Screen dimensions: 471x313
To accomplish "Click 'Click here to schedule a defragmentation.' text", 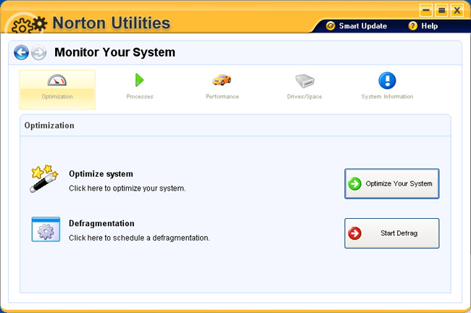I will tap(139, 238).
